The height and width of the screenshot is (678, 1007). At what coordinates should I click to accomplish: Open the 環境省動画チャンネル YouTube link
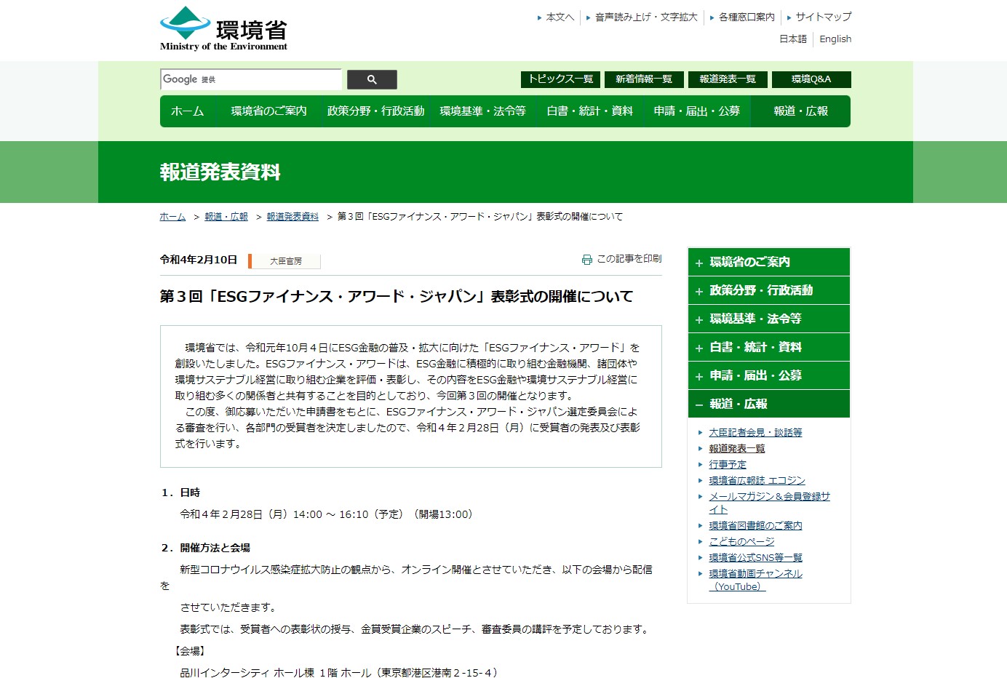coord(755,573)
